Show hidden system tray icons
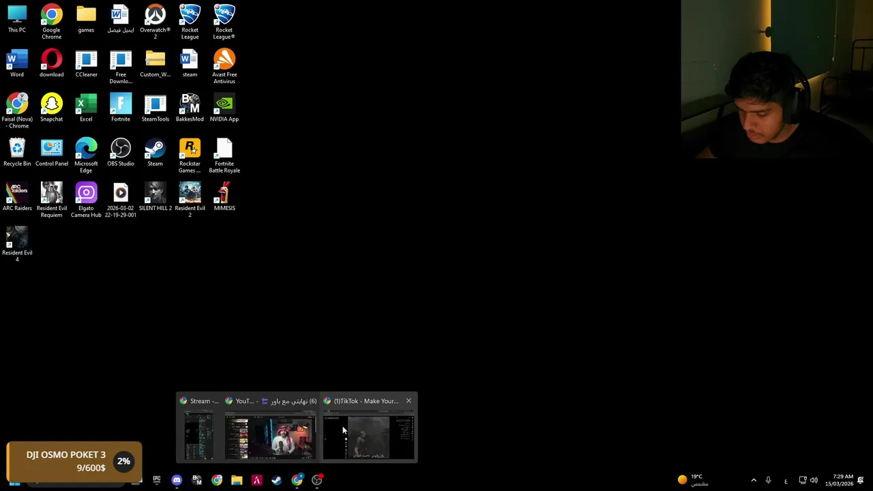 pos(754,480)
